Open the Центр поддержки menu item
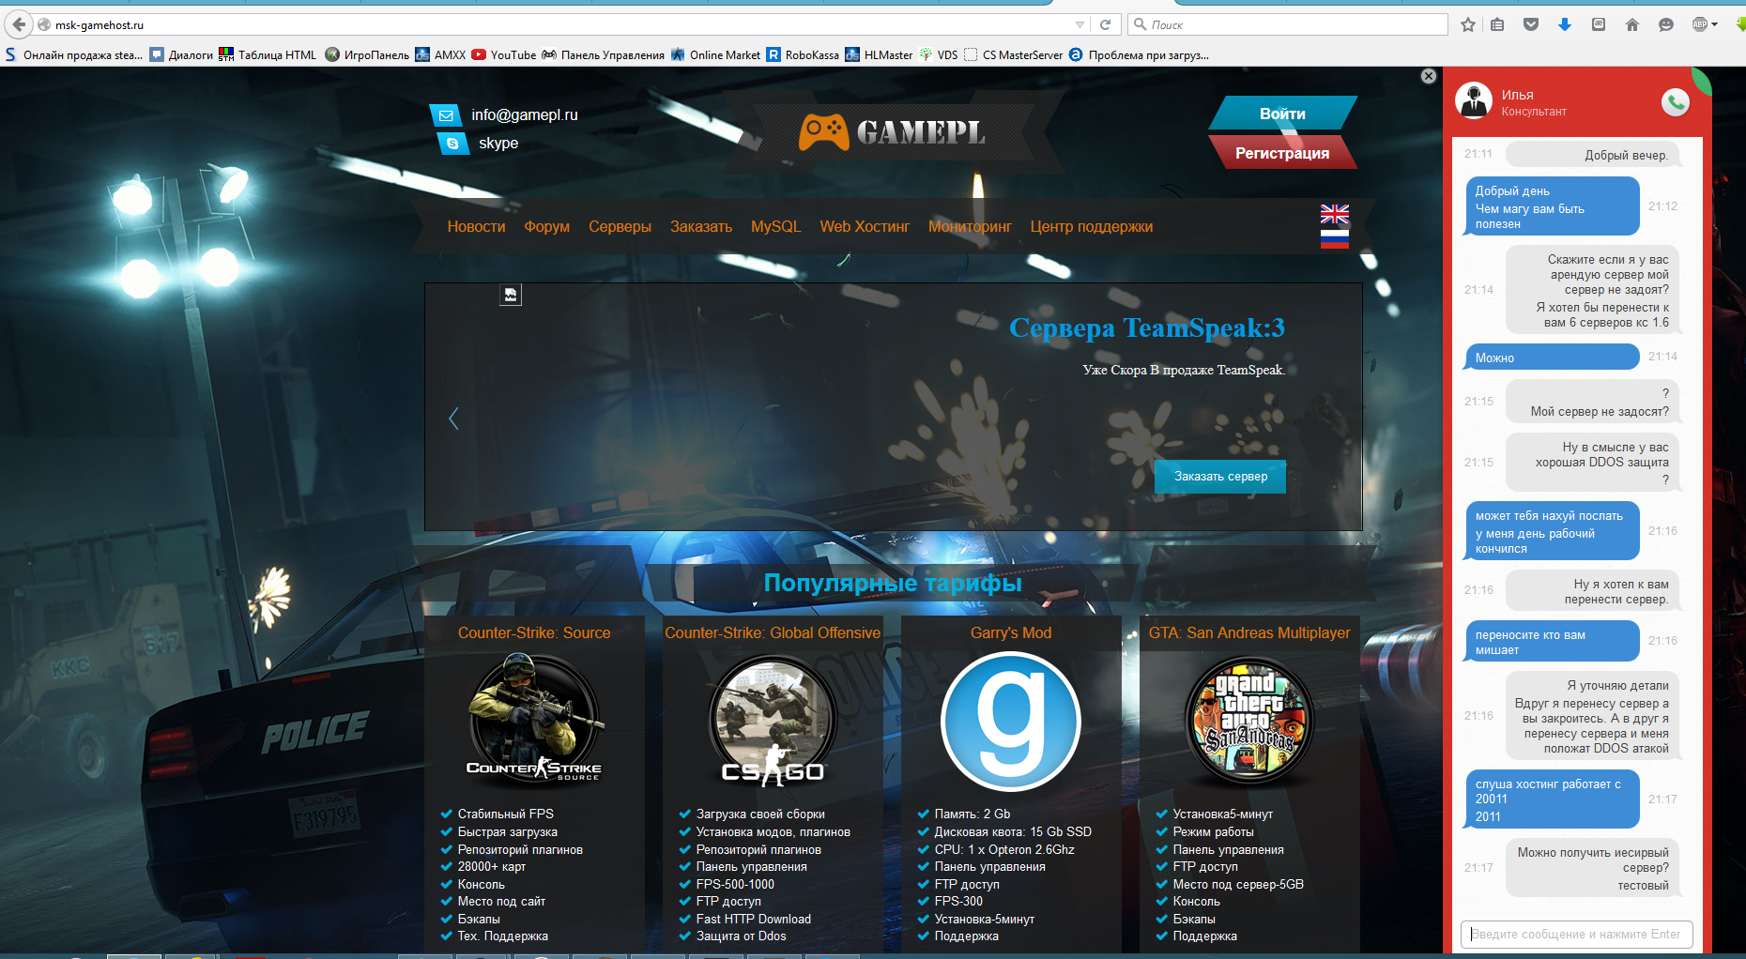 (x=1092, y=227)
